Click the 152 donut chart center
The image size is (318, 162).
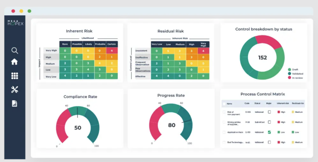262,58
